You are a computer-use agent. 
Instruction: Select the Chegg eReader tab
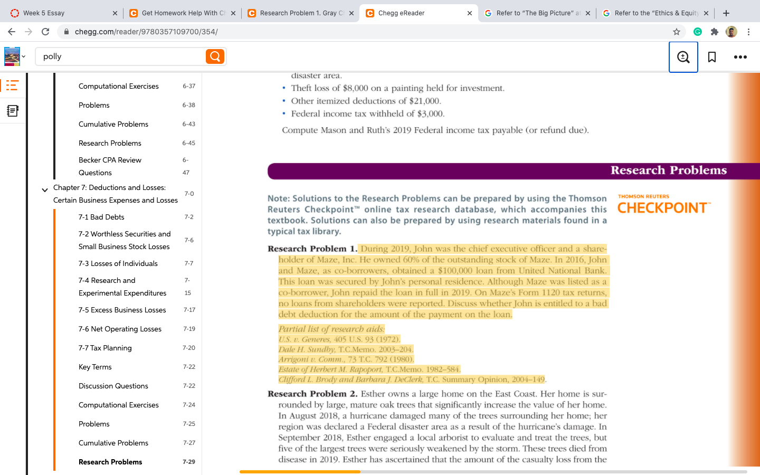tap(419, 13)
